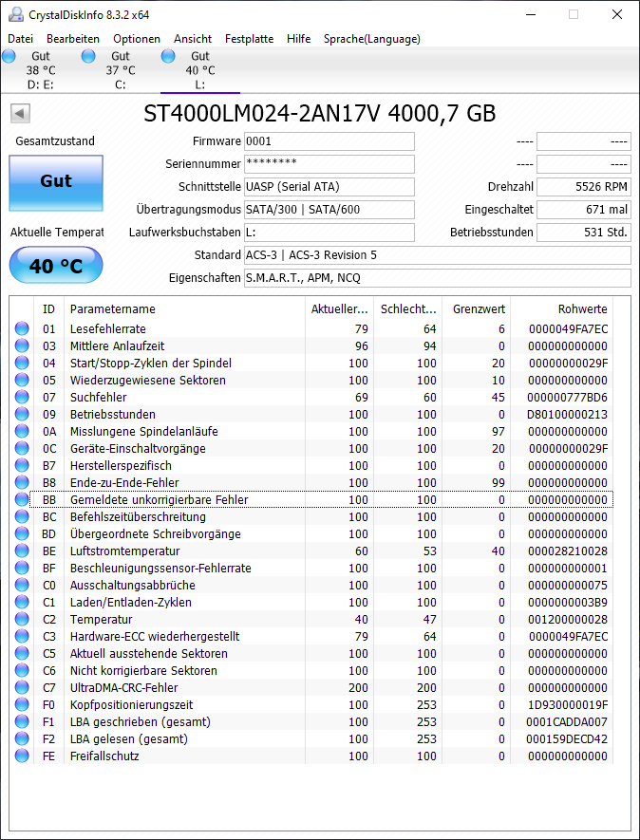Click status icon for Suchfehler row

(22, 398)
